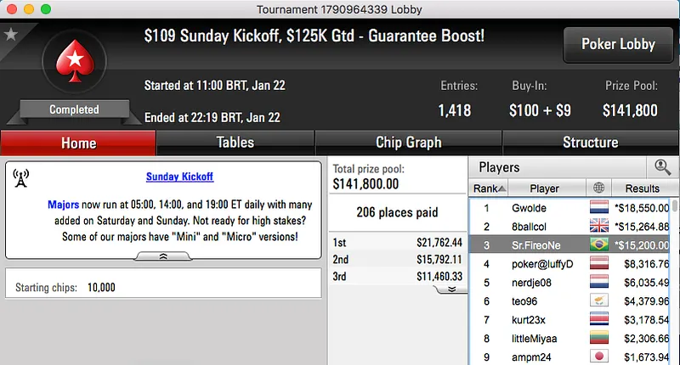Open the Chip Graph tab

click(408, 143)
